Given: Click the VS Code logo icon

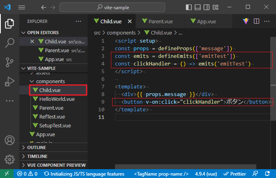Looking at the screenshot, I should (x=7, y=7).
